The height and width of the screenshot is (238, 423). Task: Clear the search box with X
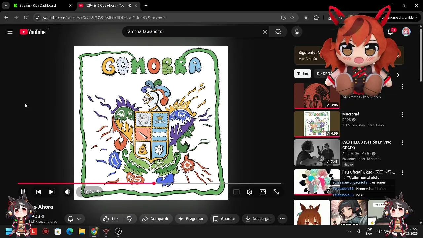coord(265,32)
